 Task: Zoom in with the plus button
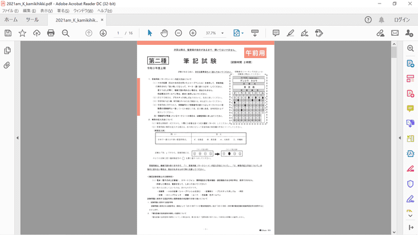[193, 33]
